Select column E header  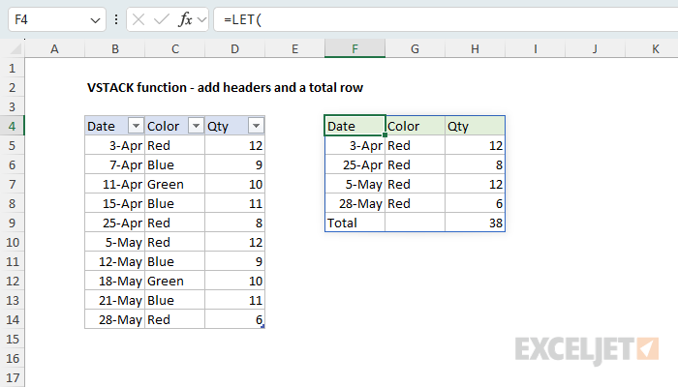(294, 48)
